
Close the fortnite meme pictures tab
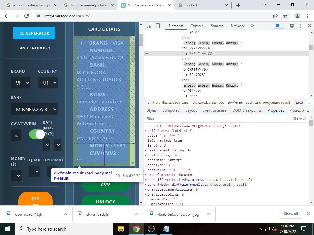click(x=113, y=5)
